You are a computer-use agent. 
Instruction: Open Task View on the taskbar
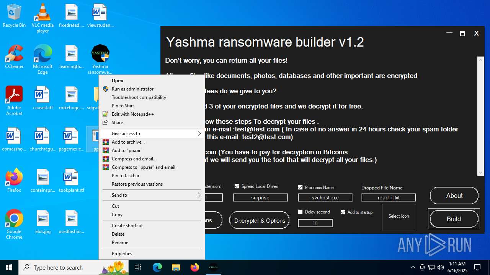point(138,267)
